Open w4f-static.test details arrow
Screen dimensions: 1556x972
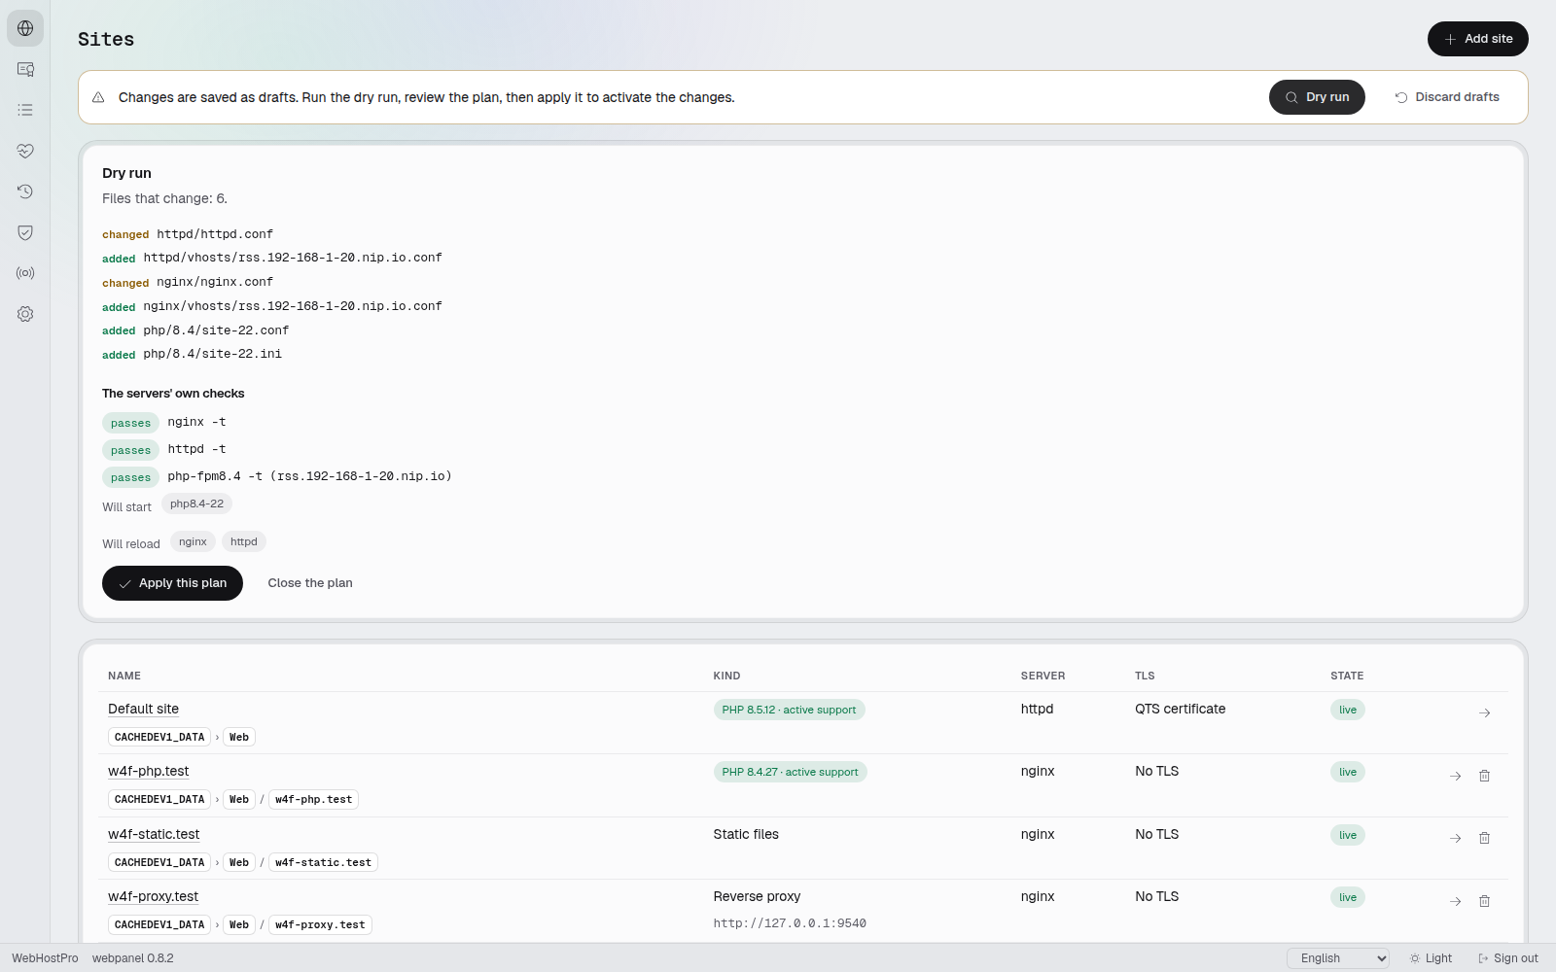(x=1456, y=838)
